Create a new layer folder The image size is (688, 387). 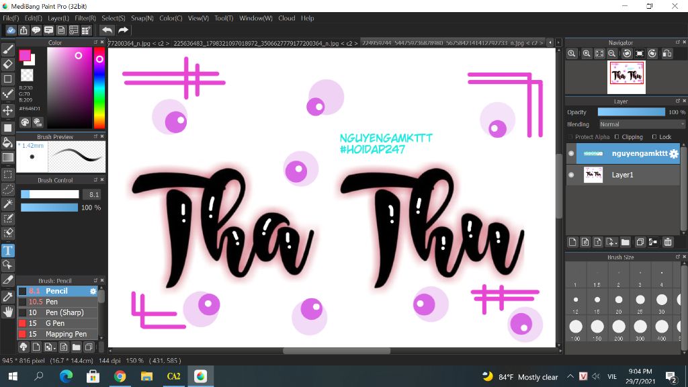point(626,242)
